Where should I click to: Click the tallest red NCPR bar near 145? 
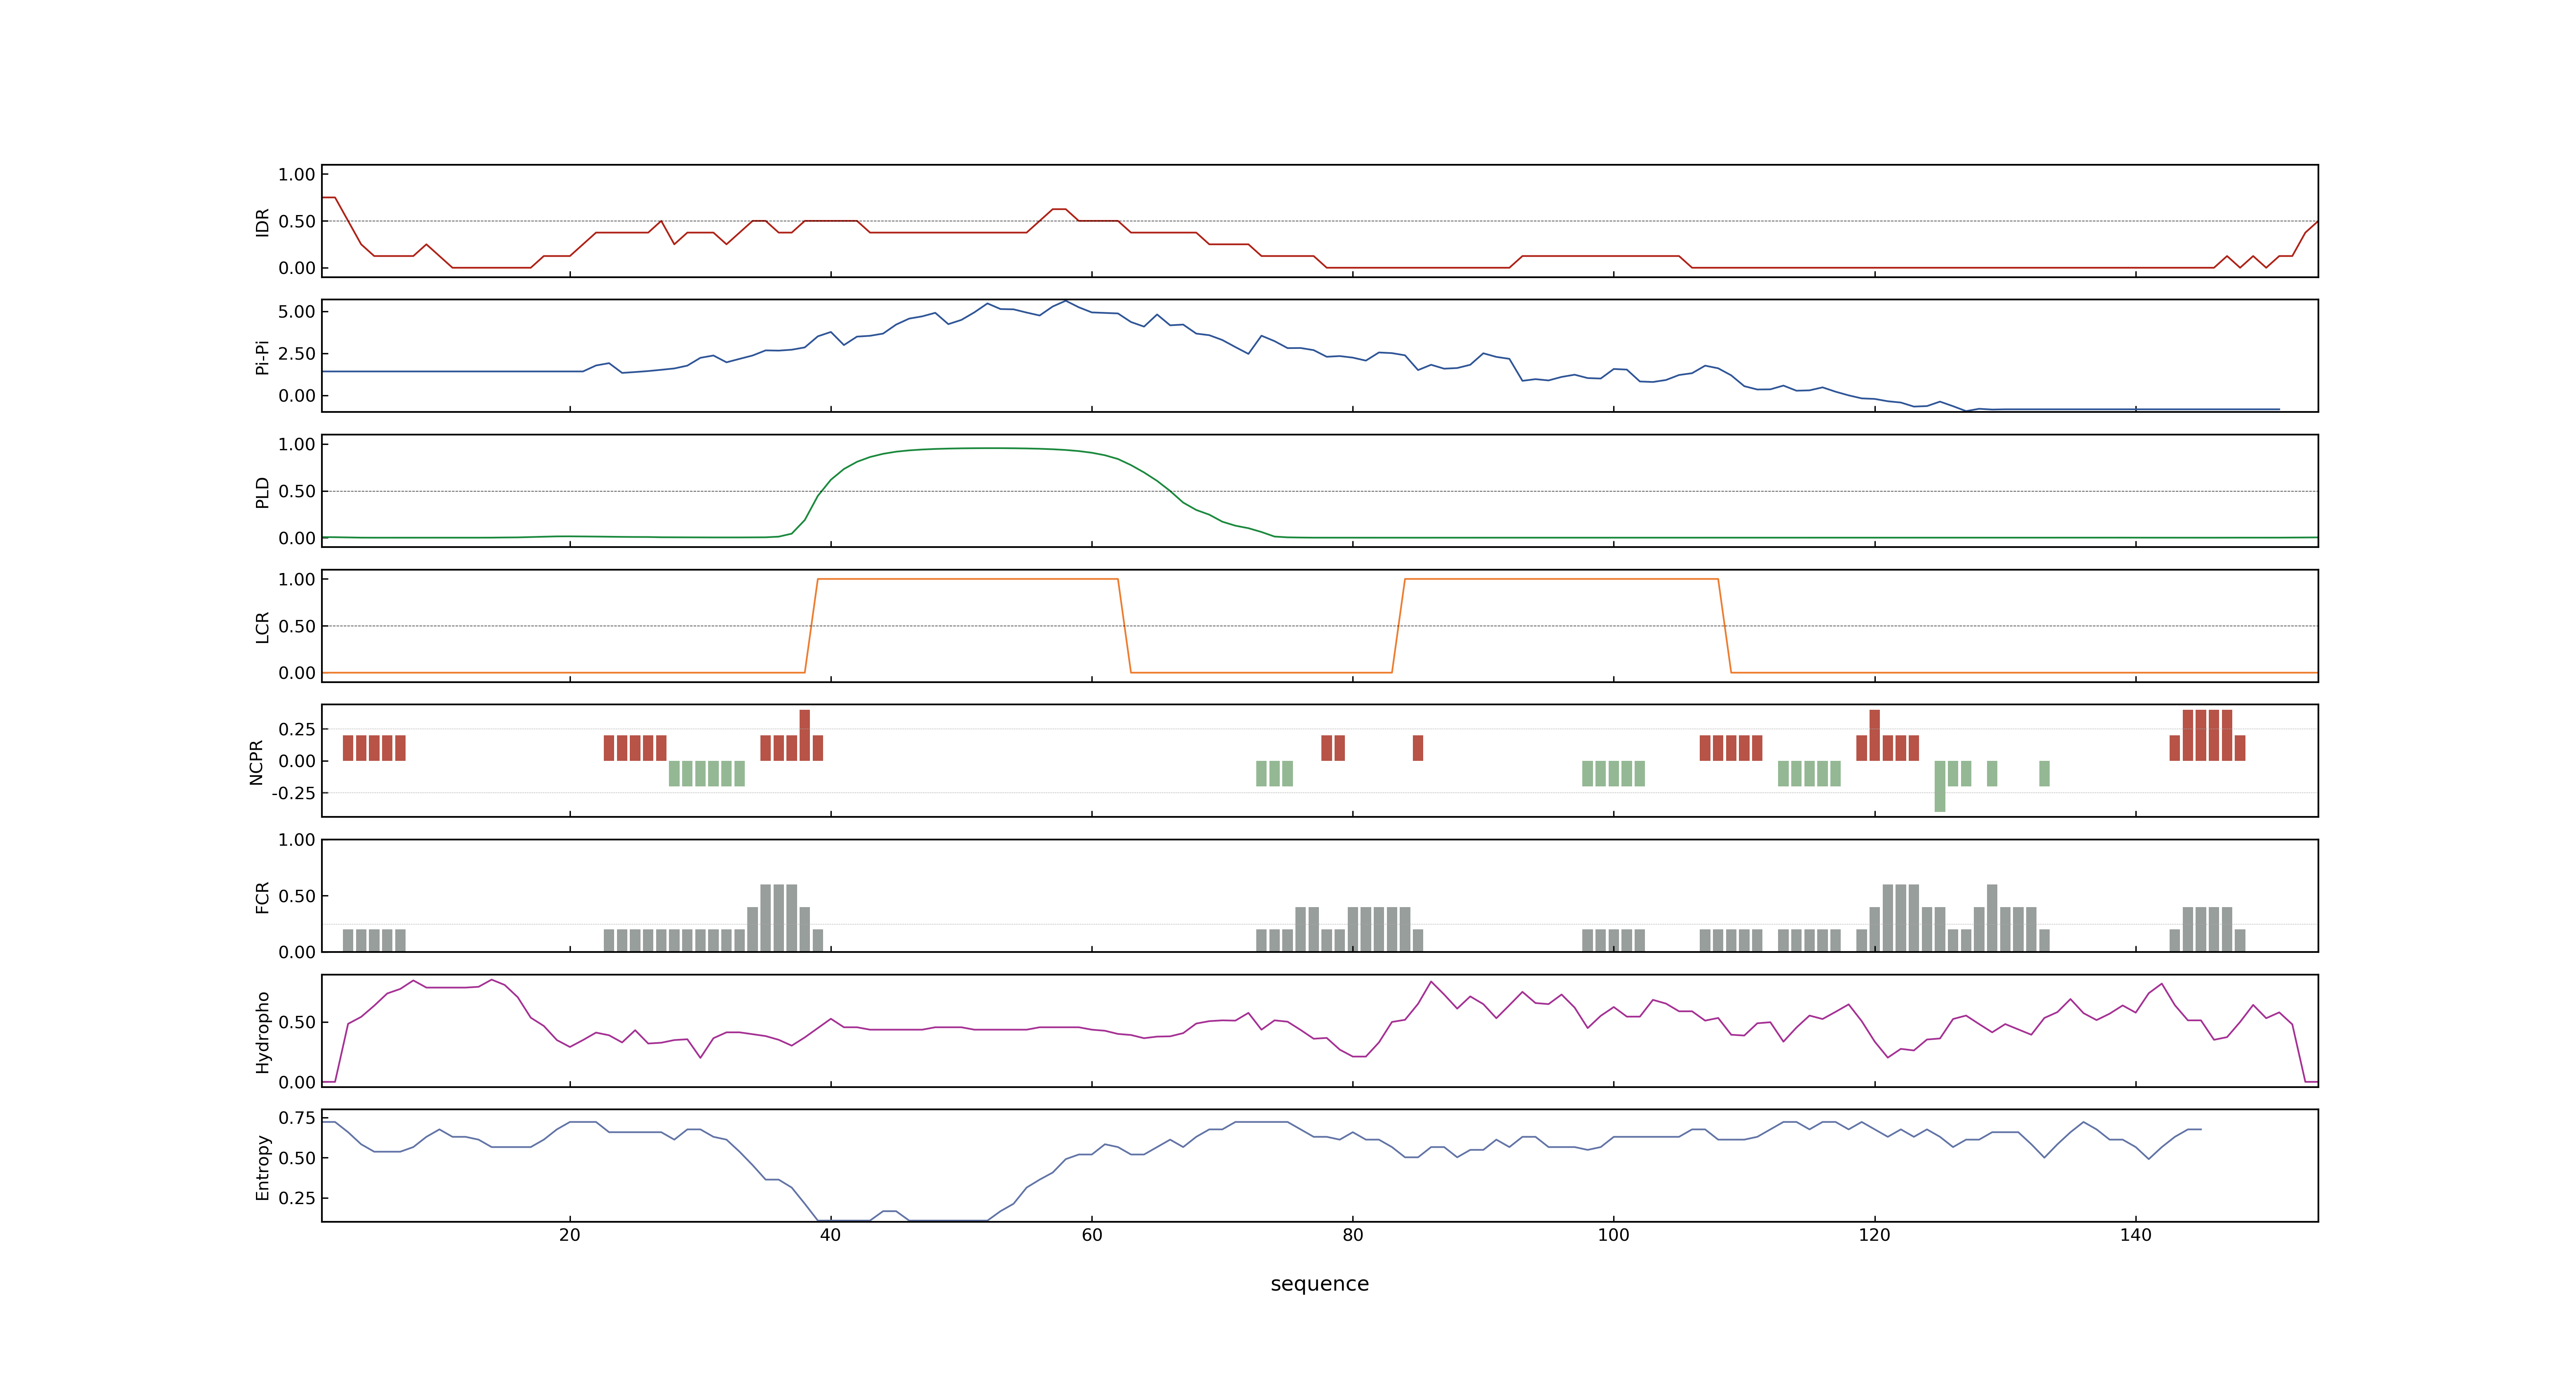(2207, 735)
